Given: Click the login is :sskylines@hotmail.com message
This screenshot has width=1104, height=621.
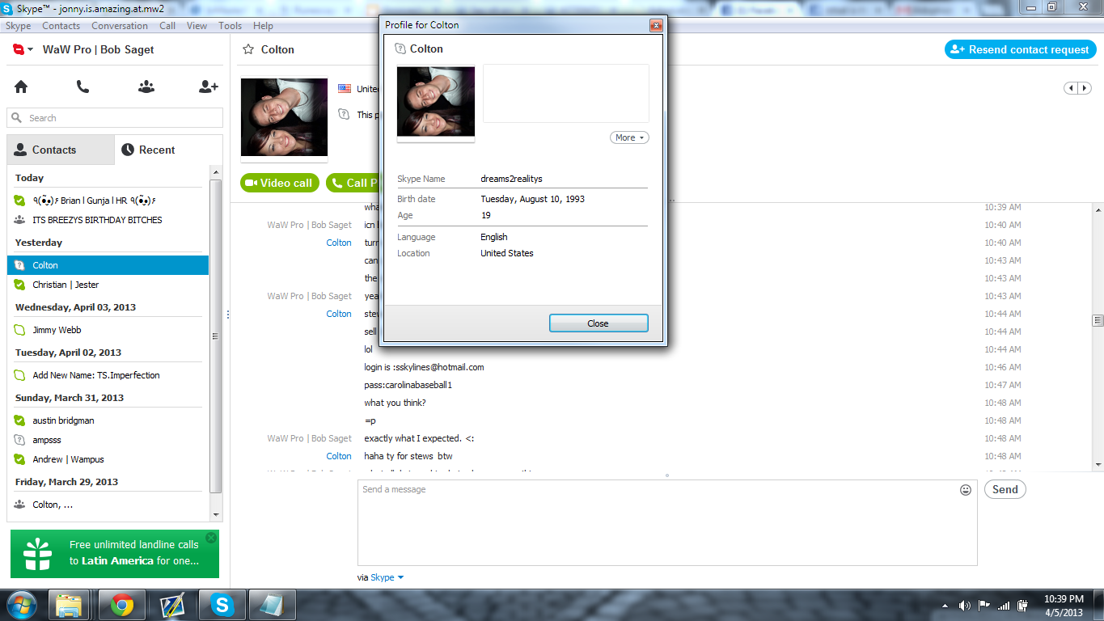Looking at the screenshot, I should pos(424,367).
